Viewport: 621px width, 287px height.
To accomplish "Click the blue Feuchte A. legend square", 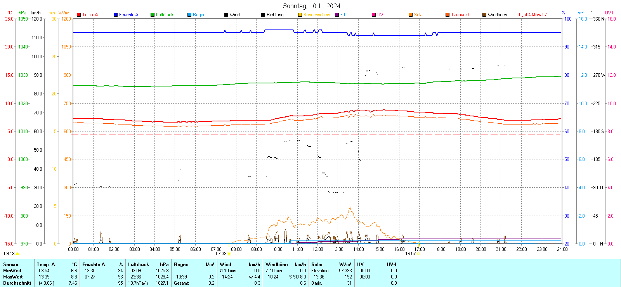I will coord(116,15).
